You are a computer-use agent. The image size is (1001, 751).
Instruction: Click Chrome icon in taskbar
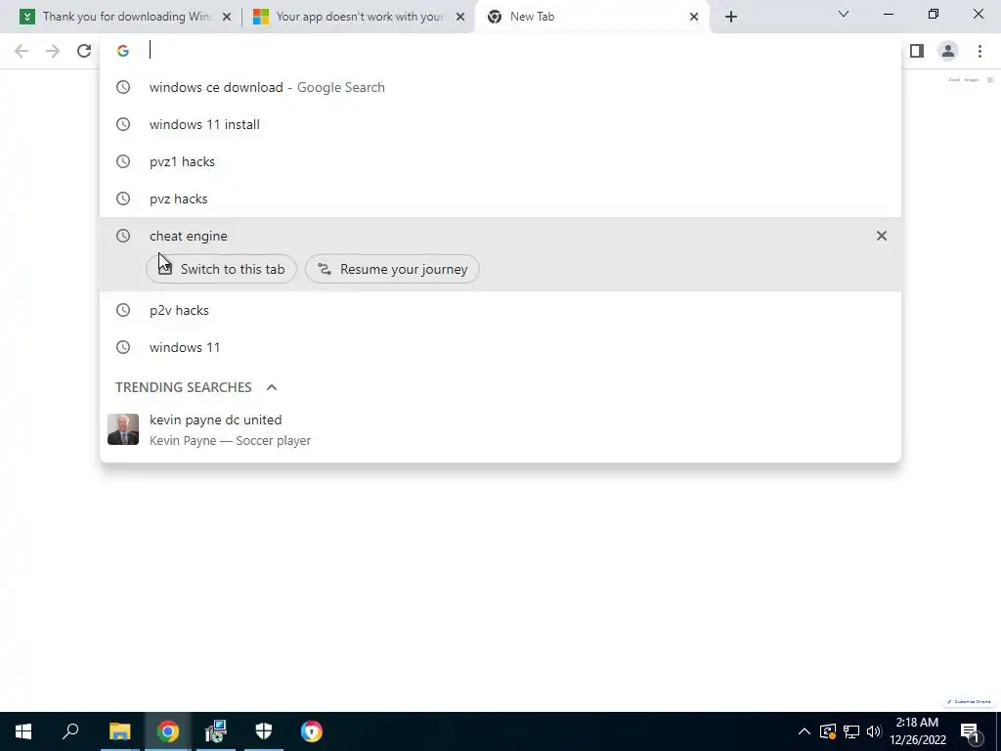point(168,731)
